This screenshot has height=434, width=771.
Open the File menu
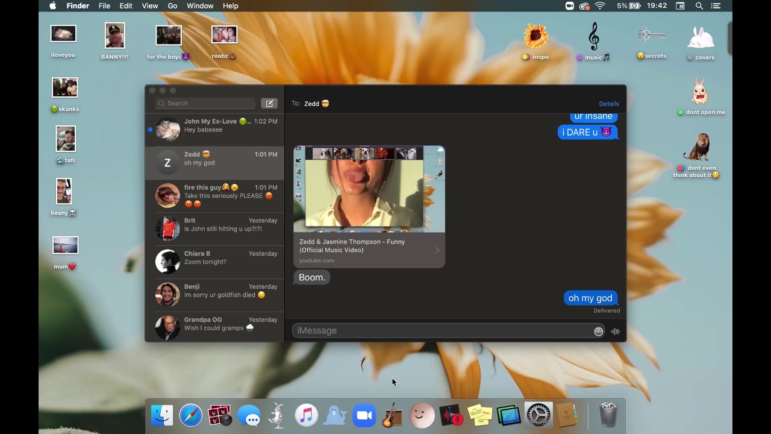104,6
